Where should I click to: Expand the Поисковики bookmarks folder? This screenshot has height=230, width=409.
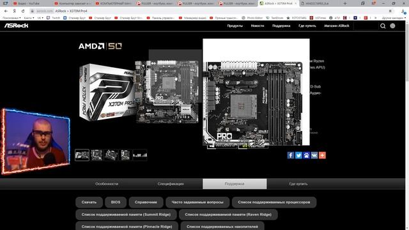click(x=12, y=18)
